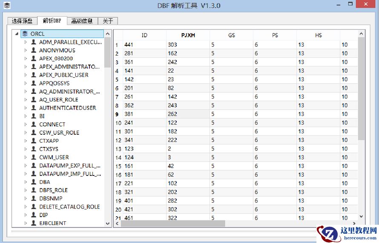This screenshot has width=379, height=243.
Task: Select the ANONYMOUS tree item
Action: click(57, 51)
